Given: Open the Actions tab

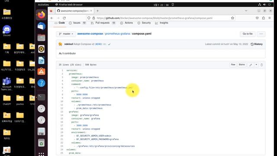Looking at the screenshot, I should click(126, 23).
